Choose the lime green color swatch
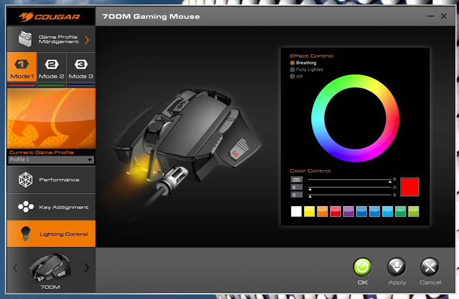 coord(414,211)
